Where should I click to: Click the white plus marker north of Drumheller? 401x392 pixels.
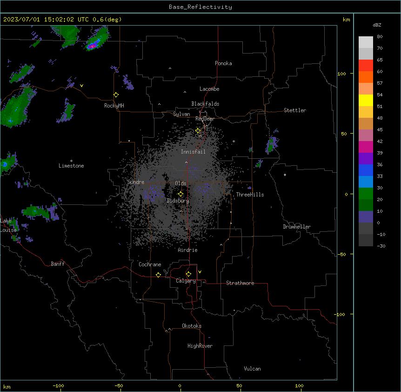[285, 175]
